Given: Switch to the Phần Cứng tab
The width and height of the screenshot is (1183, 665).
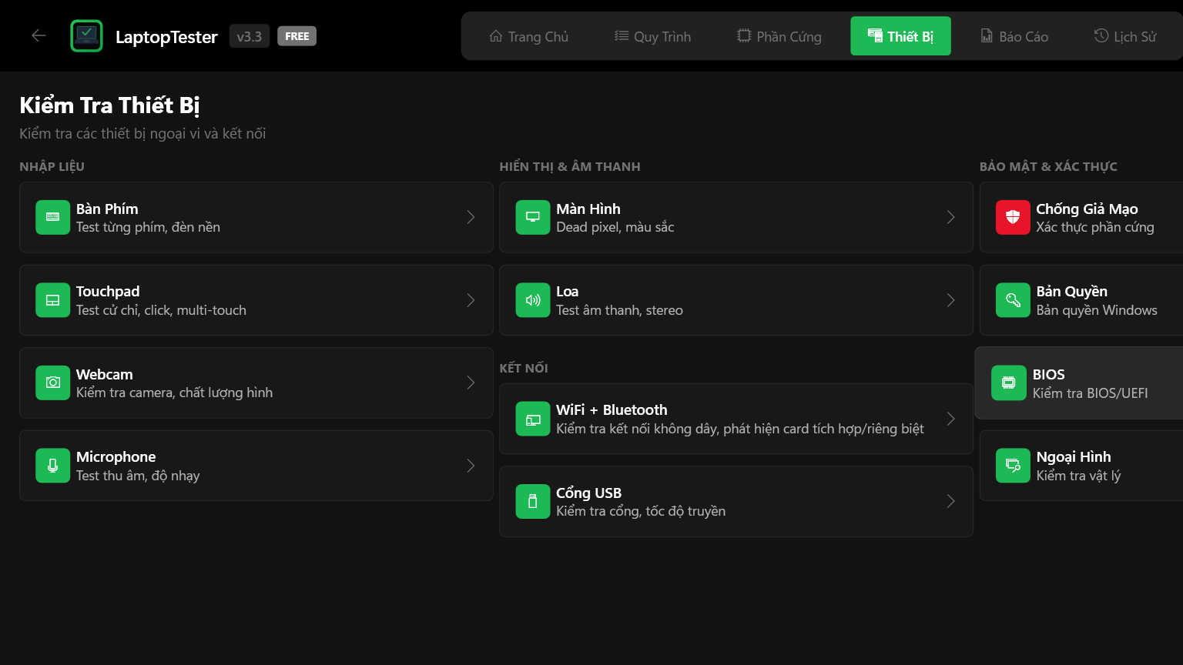Looking at the screenshot, I should [x=779, y=36].
